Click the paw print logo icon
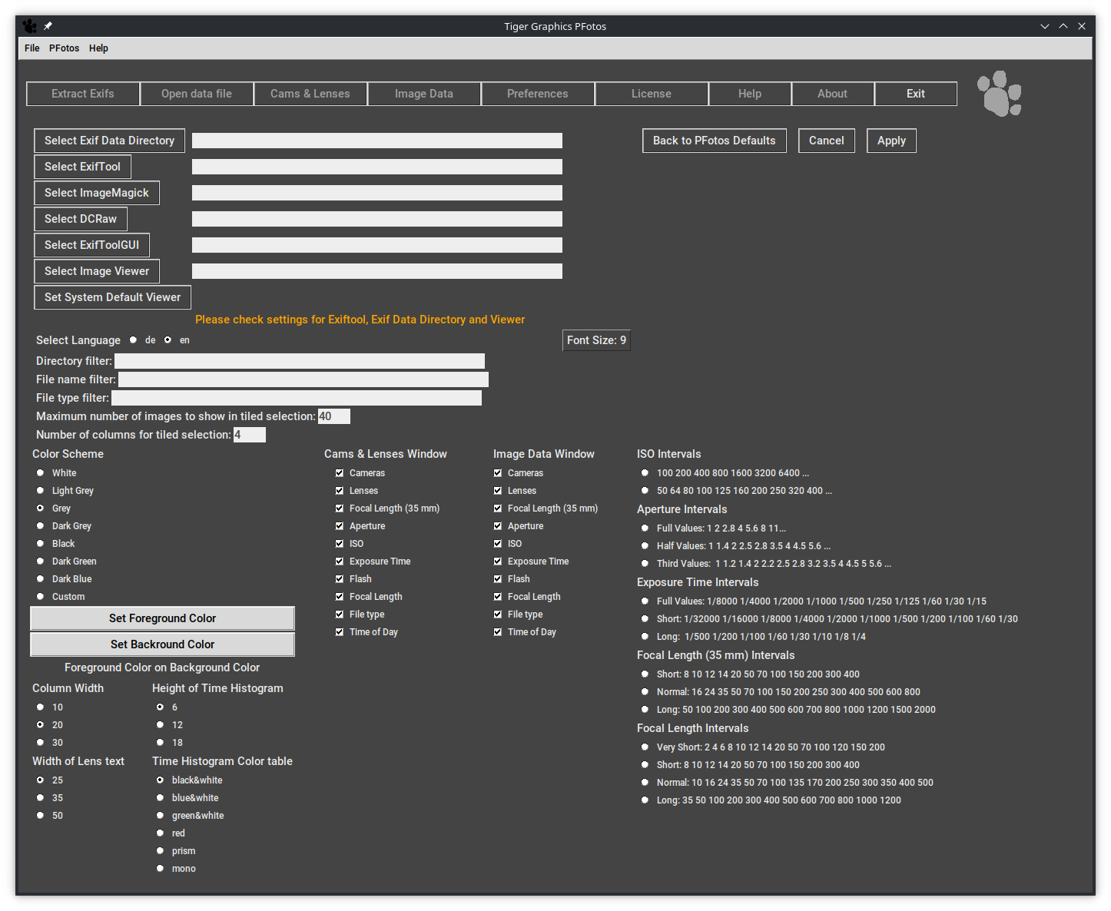Screen dimensions: 1111x911 click(999, 94)
